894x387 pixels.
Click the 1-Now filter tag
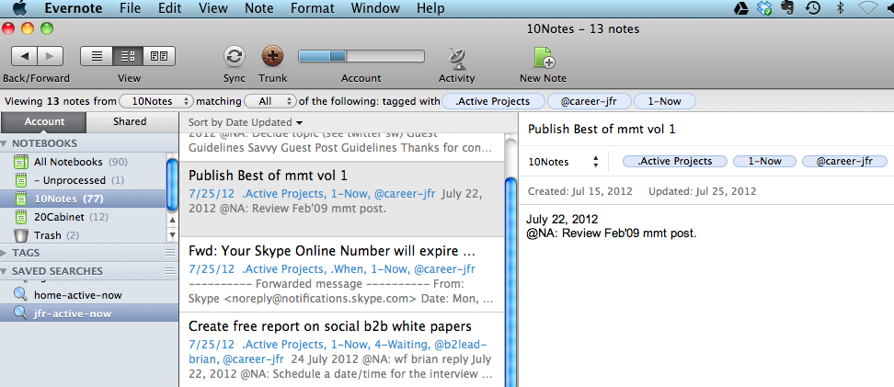665,101
